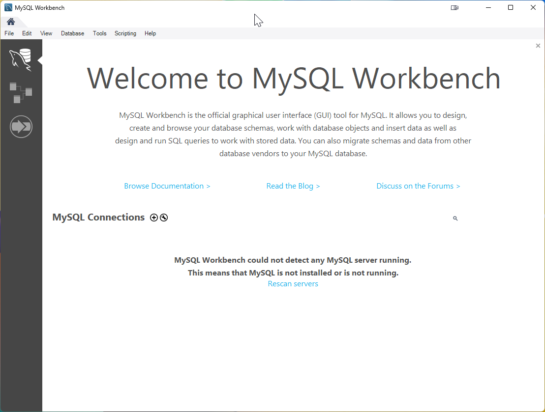Click the MySQL Workbench title bar app icon
The image size is (545, 412).
point(8,8)
